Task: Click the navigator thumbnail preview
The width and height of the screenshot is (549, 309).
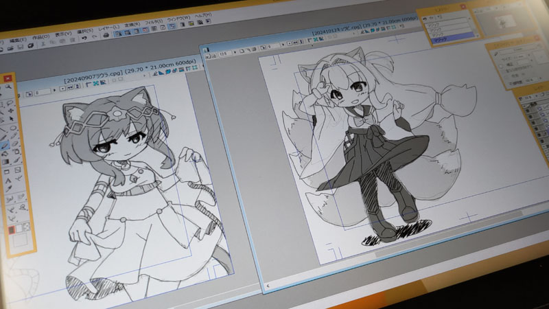Action: 506,21
